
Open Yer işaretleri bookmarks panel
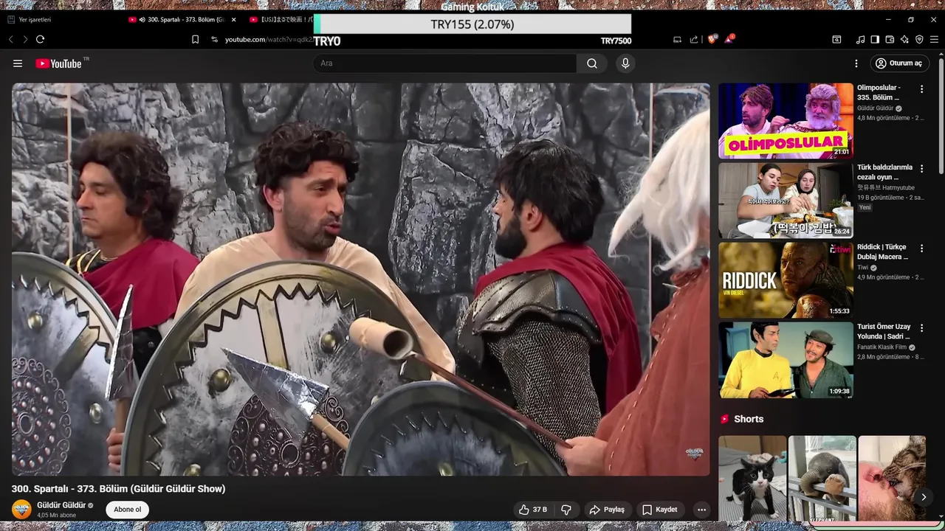click(29, 20)
